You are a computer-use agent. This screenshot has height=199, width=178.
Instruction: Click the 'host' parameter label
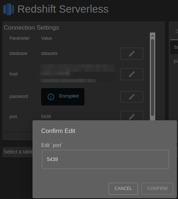[13, 74]
